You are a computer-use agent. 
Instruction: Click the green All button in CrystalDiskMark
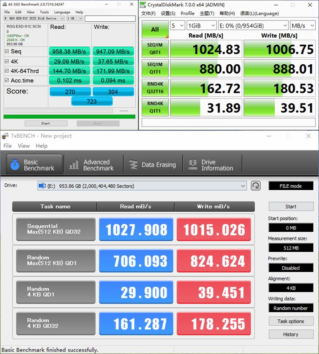[x=155, y=29]
